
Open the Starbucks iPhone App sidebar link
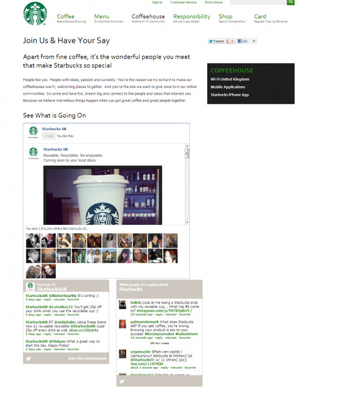coord(230,95)
